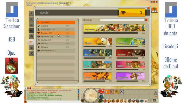183x103 pixels.
Task: Use the golden map third shortcut slot
Action: click(117, 92)
